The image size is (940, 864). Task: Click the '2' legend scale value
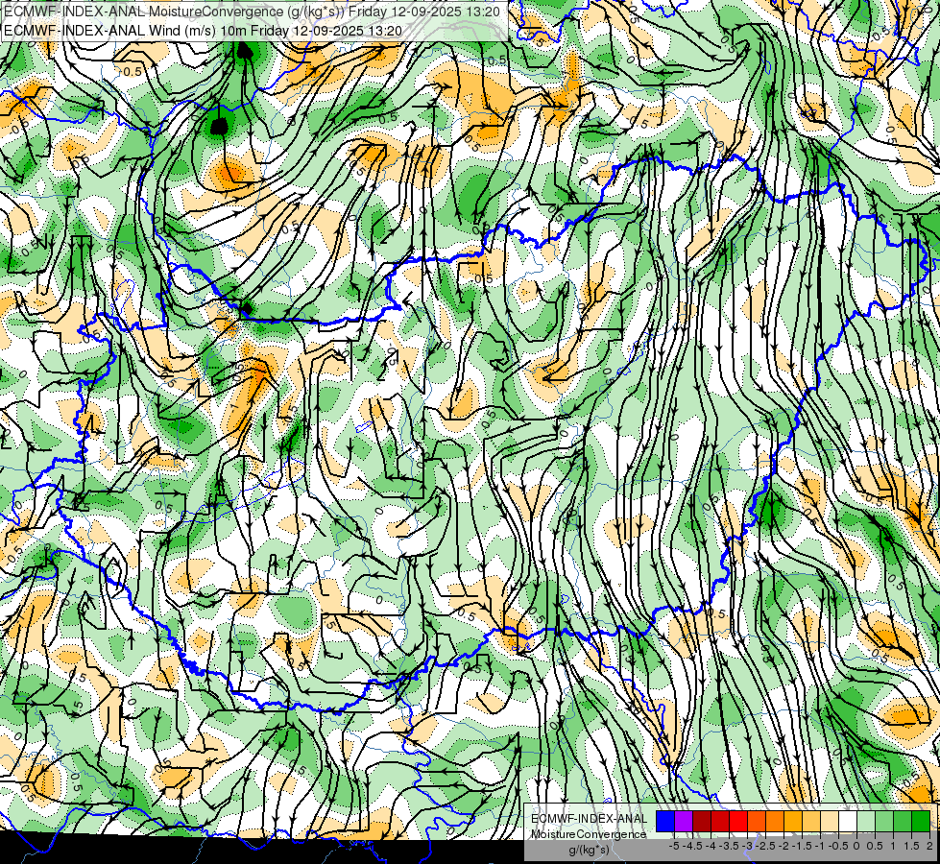(929, 846)
